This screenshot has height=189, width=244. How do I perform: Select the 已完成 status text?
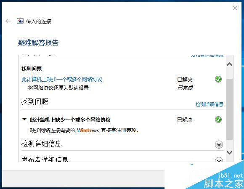(x=185, y=88)
